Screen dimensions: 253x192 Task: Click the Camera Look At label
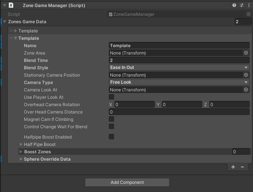point(40,90)
